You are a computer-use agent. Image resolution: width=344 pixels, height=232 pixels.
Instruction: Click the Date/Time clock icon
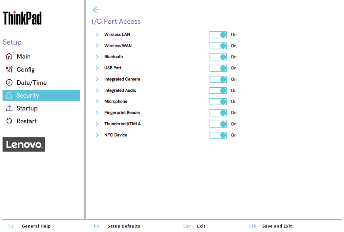[9, 82]
